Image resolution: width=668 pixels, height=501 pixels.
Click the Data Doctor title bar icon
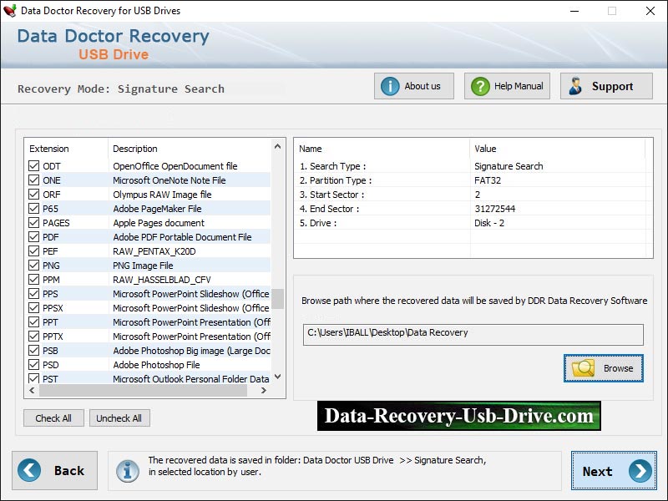click(x=9, y=11)
